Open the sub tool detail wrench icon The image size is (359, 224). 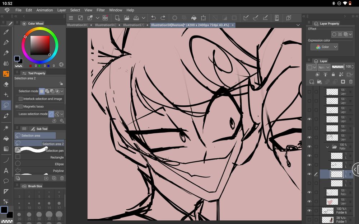coord(62,121)
